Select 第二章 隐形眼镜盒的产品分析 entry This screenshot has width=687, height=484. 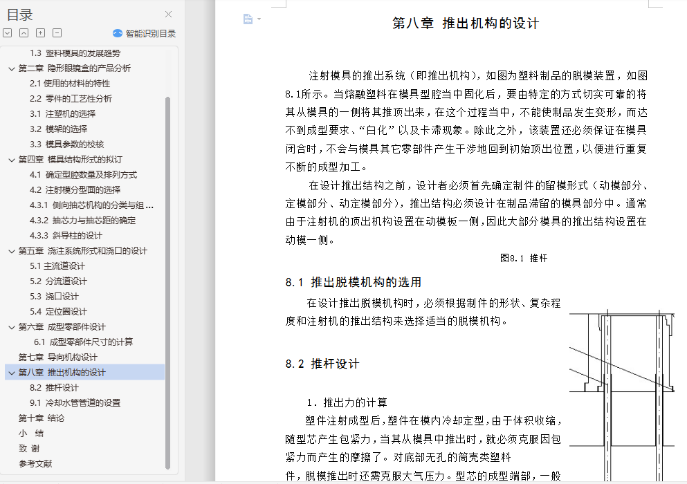(x=75, y=68)
